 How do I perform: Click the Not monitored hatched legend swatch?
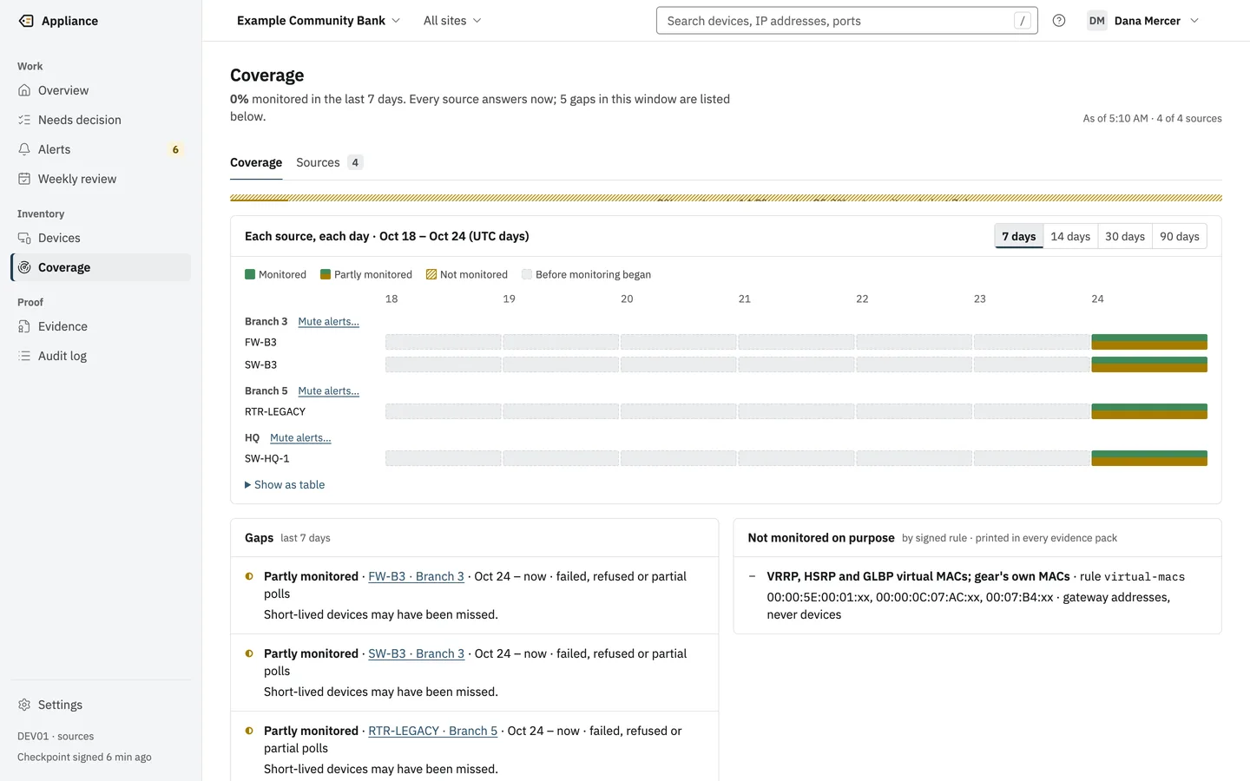(431, 274)
